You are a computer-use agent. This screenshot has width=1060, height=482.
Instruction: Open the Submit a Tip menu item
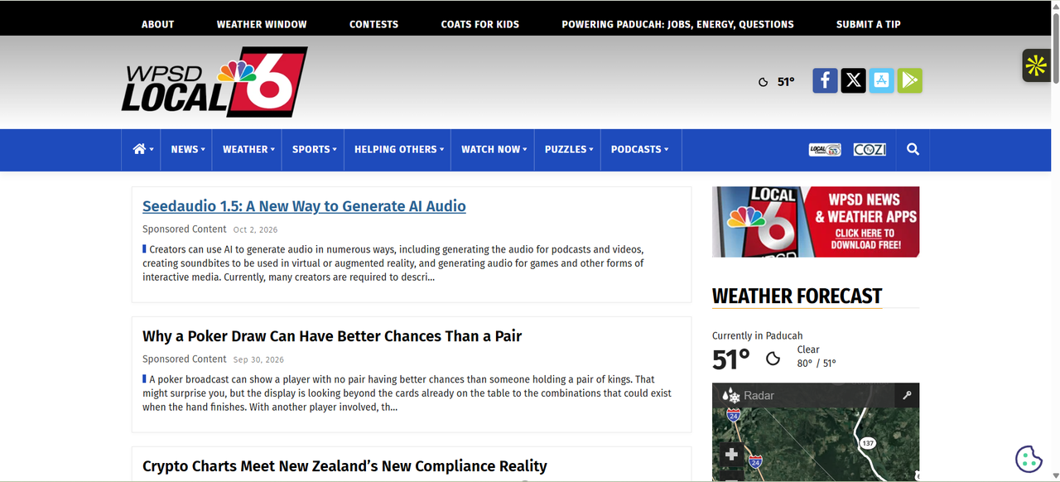pos(869,24)
